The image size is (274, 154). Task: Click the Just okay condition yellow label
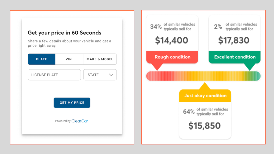pos(205,96)
